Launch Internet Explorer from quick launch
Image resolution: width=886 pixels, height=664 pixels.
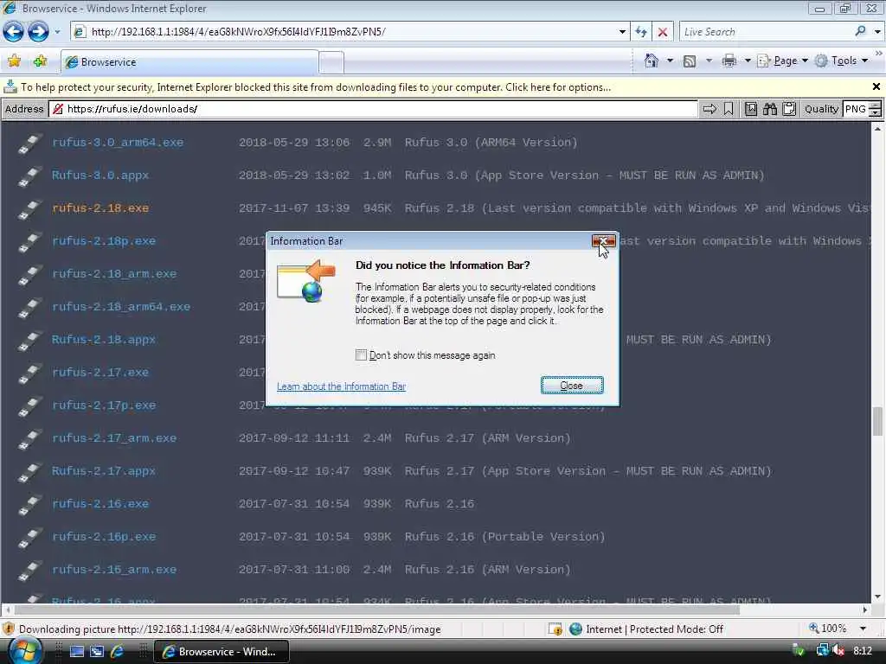click(x=117, y=651)
